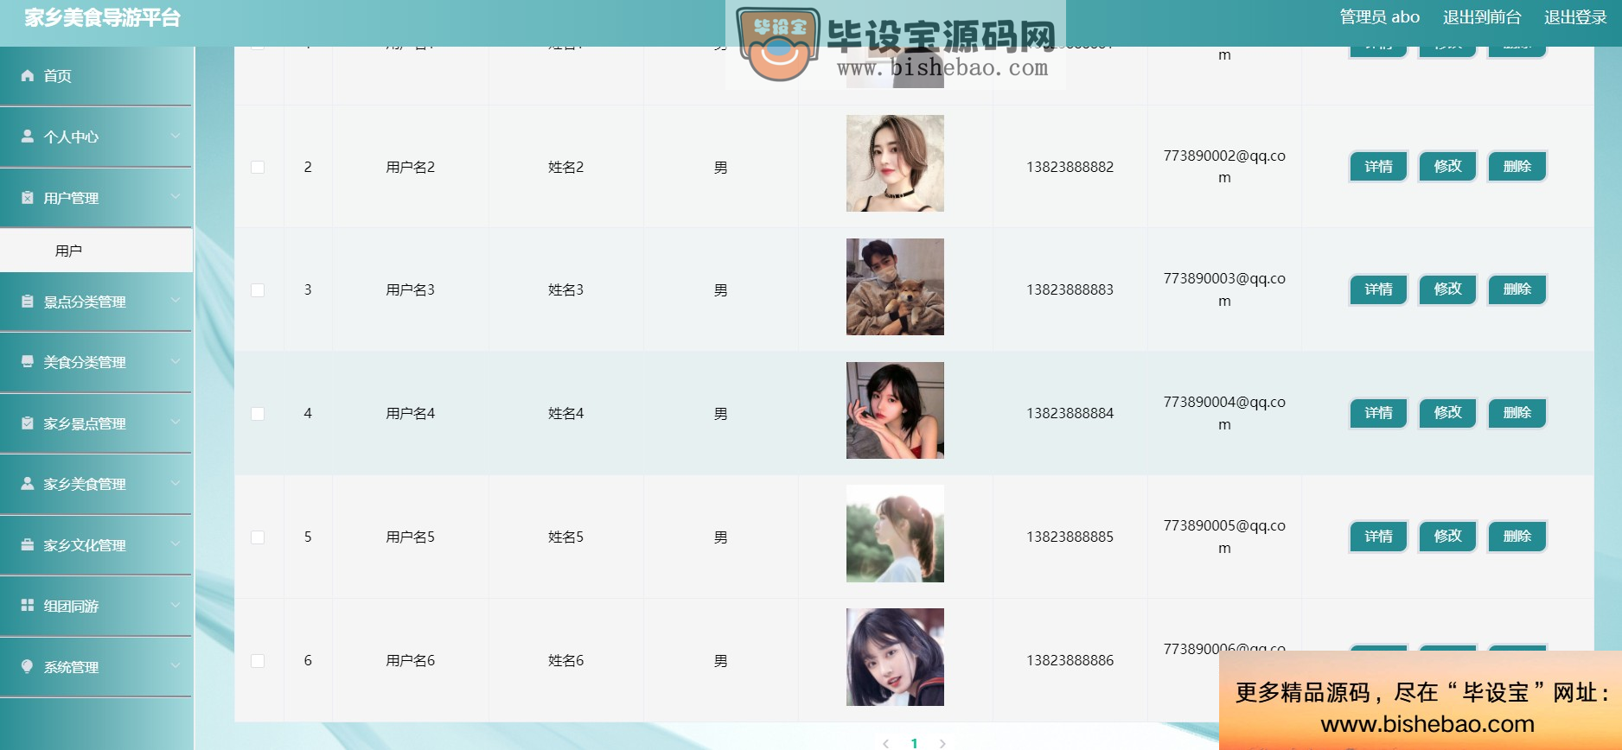Click the icon beside 景点分类管理
The image size is (1622, 750).
28,302
